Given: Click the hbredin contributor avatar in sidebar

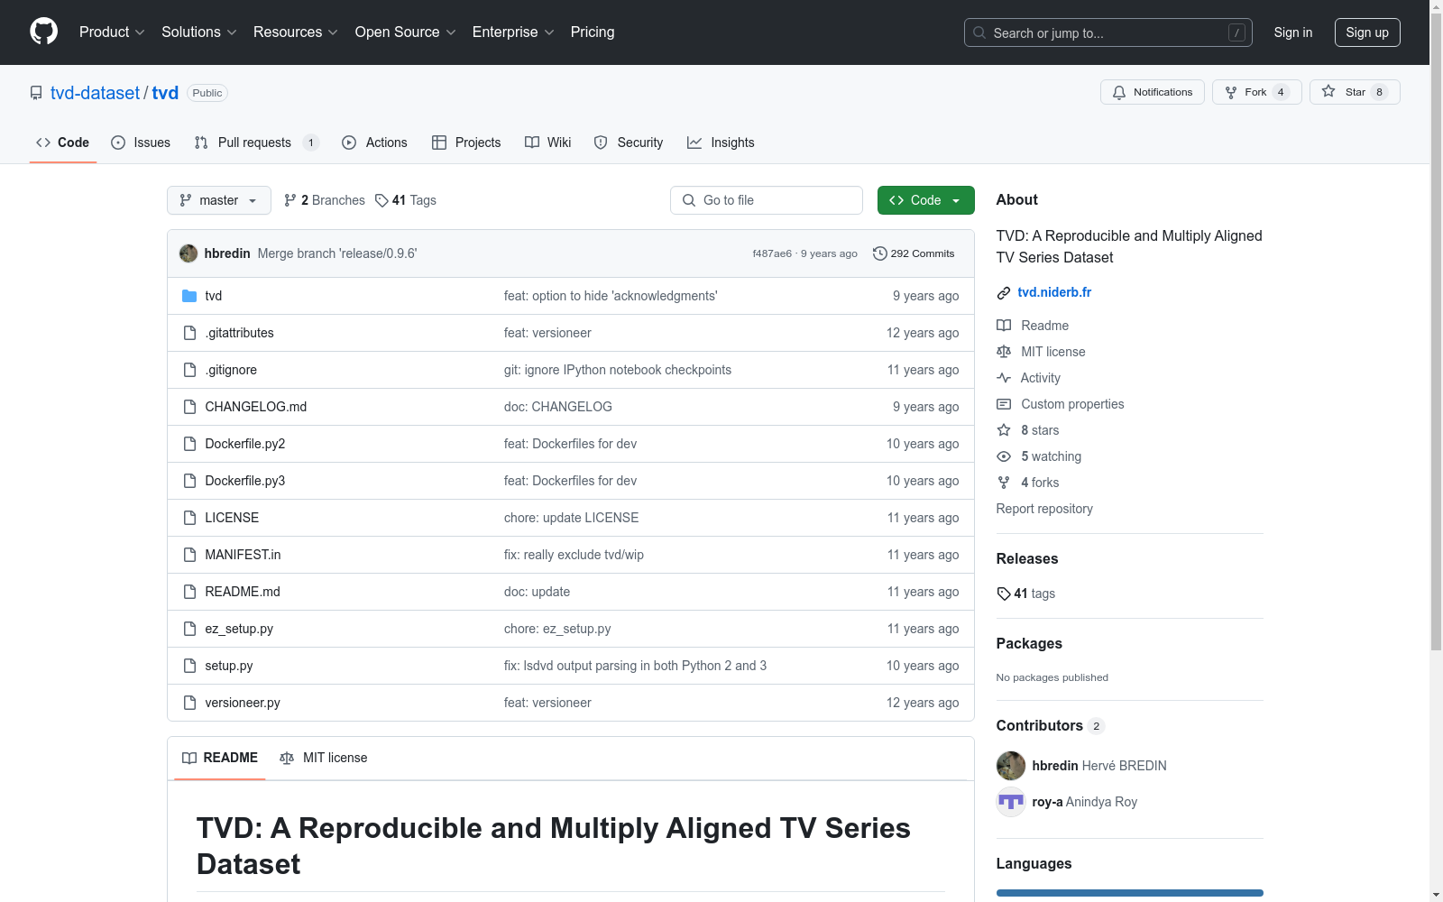Looking at the screenshot, I should pyautogui.click(x=1011, y=766).
